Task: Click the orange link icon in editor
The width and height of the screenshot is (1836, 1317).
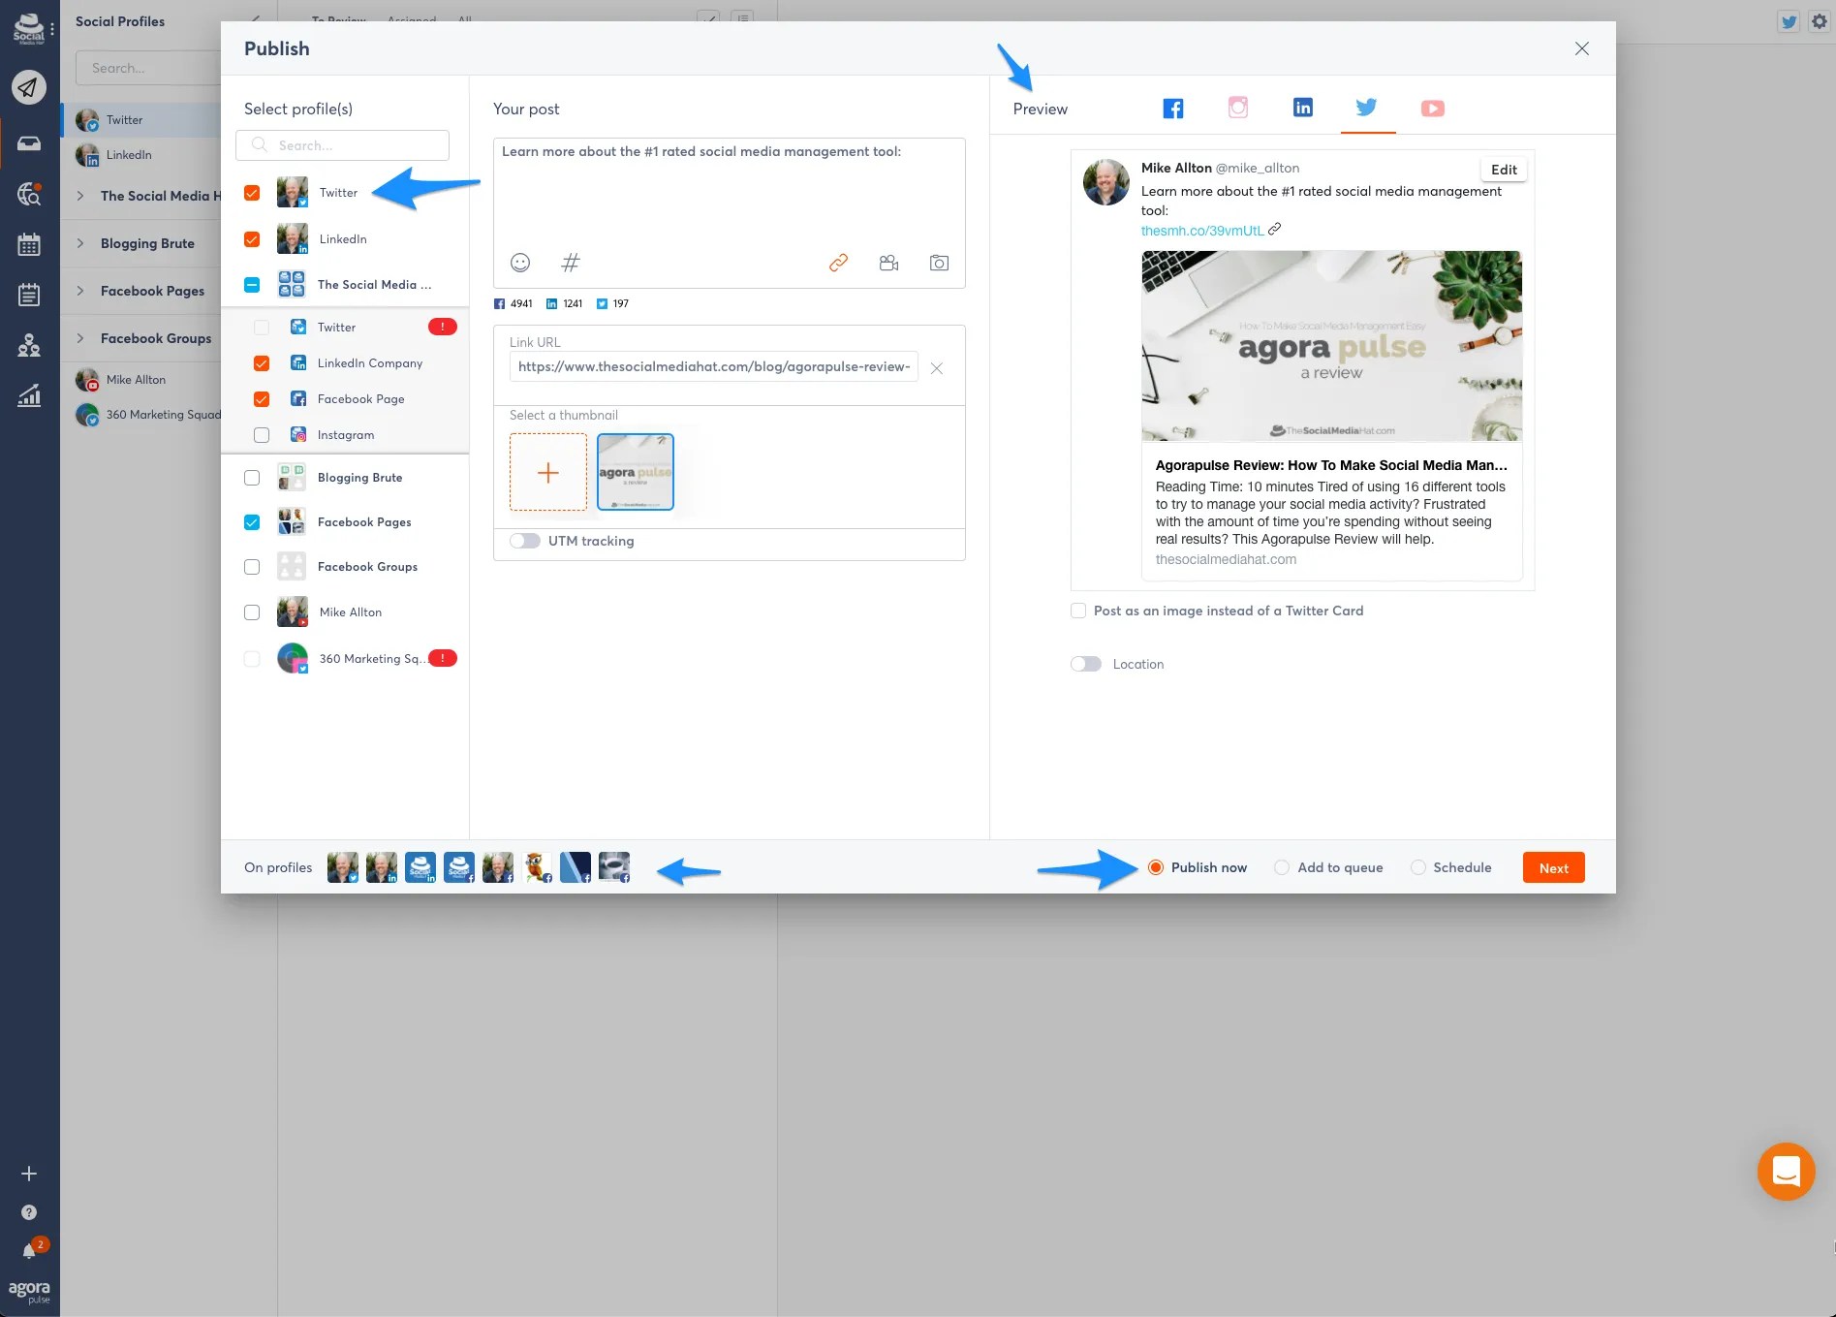Action: [x=838, y=263]
